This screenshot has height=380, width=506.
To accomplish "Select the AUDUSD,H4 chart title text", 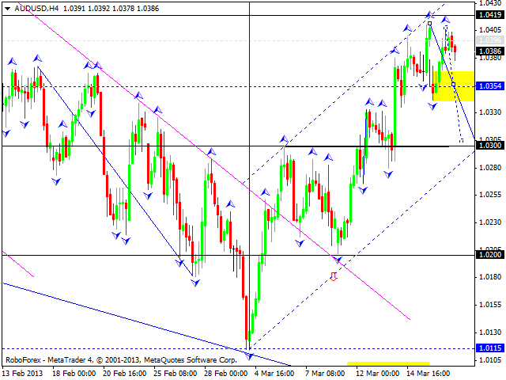I will 36,9.
